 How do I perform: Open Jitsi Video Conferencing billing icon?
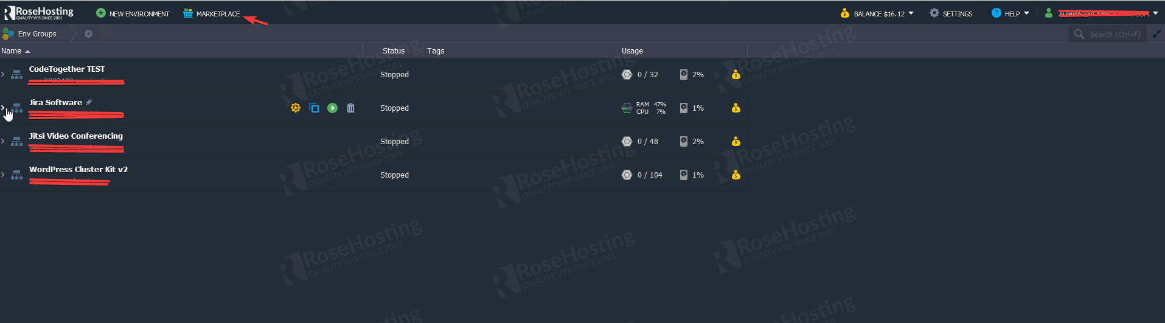pyautogui.click(x=736, y=141)
